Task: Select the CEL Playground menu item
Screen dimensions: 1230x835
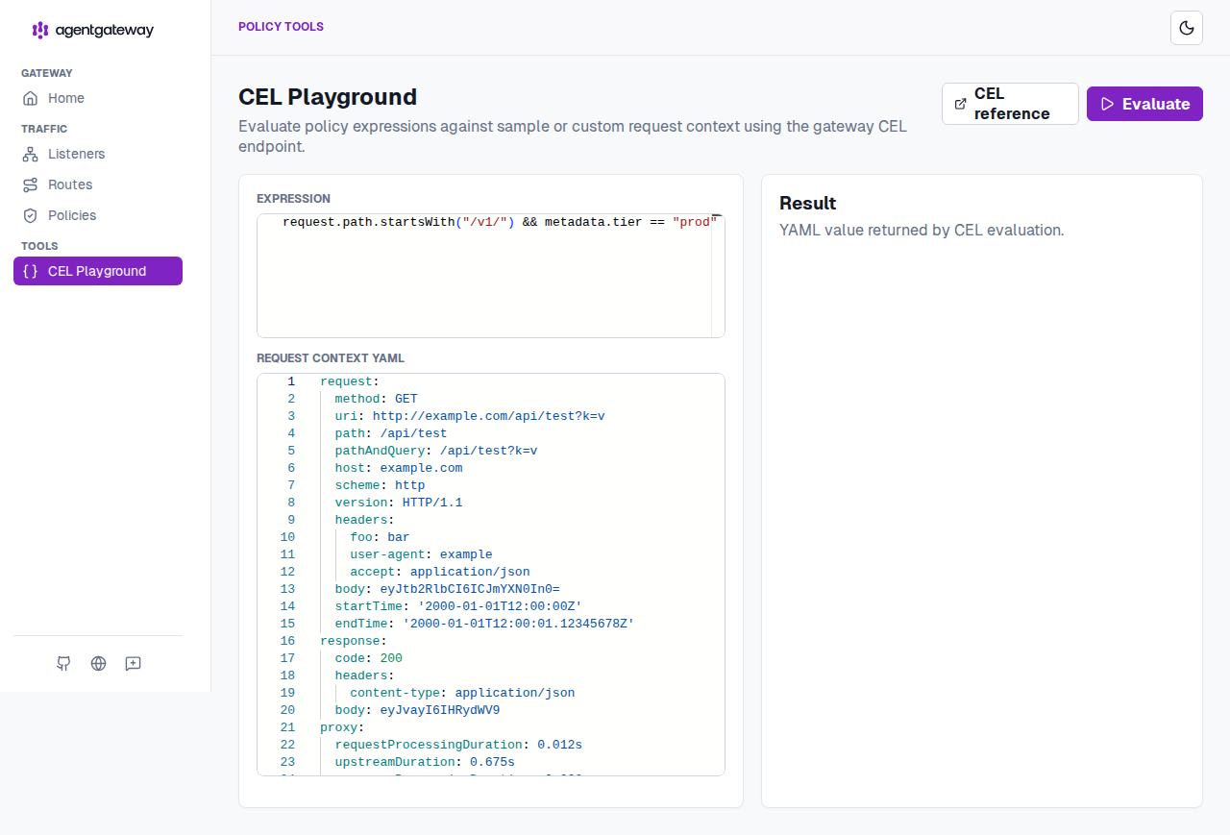Action: 98,271
